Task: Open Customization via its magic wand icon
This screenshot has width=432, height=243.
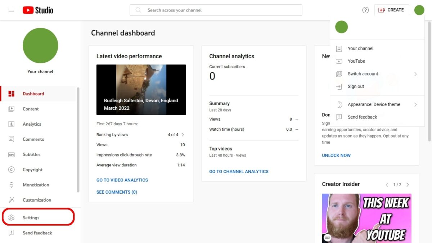Action: [x=12, y=200]
